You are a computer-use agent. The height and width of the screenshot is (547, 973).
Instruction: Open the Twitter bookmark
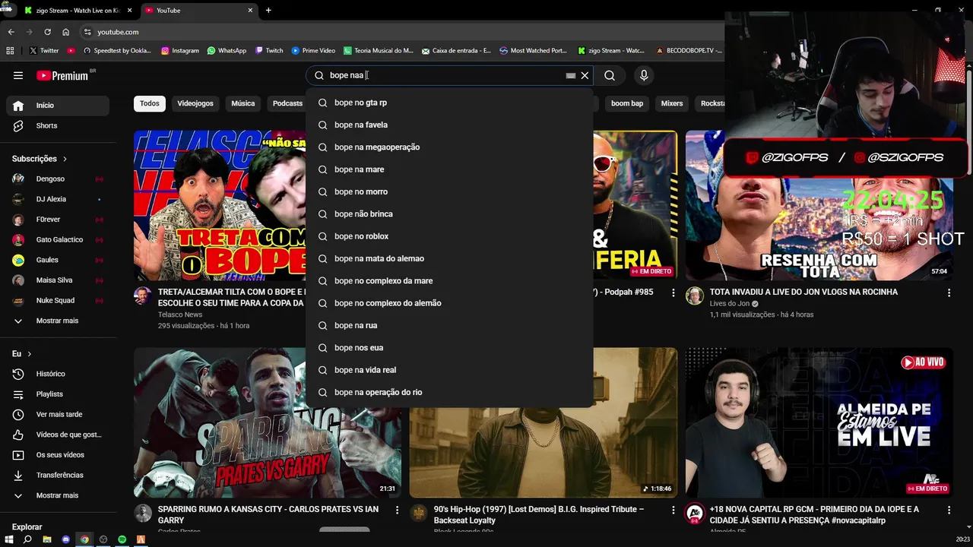tap(44, 51)
